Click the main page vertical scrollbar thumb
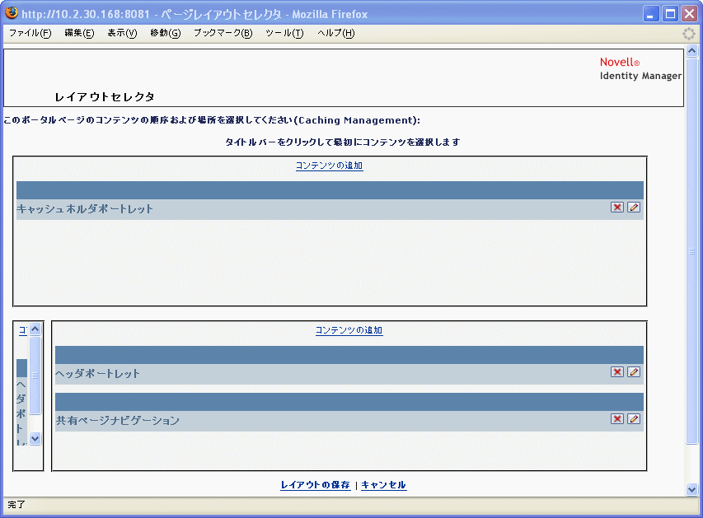Image resolution: width=703 pixels, height=518 pixels. pyautogui.click(x=691, y=251)
